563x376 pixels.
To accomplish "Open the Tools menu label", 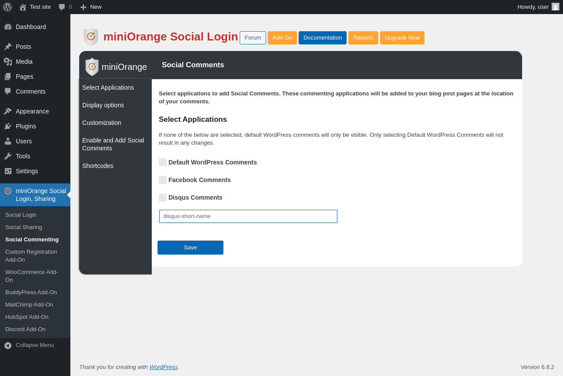I will coord(23,156).
